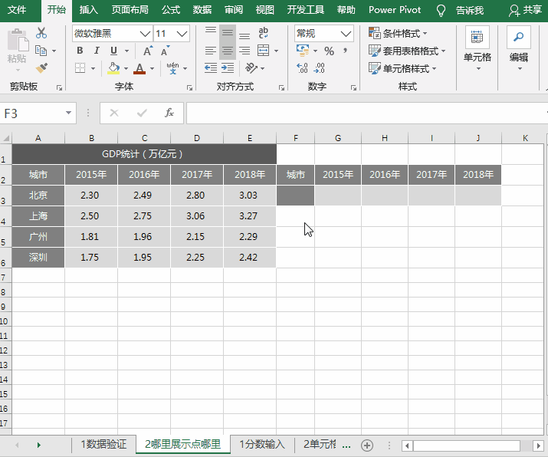Select the Format Painter brush
This screenshot has width=548, height=457.
pyautogui.click(x=41, y=67)
